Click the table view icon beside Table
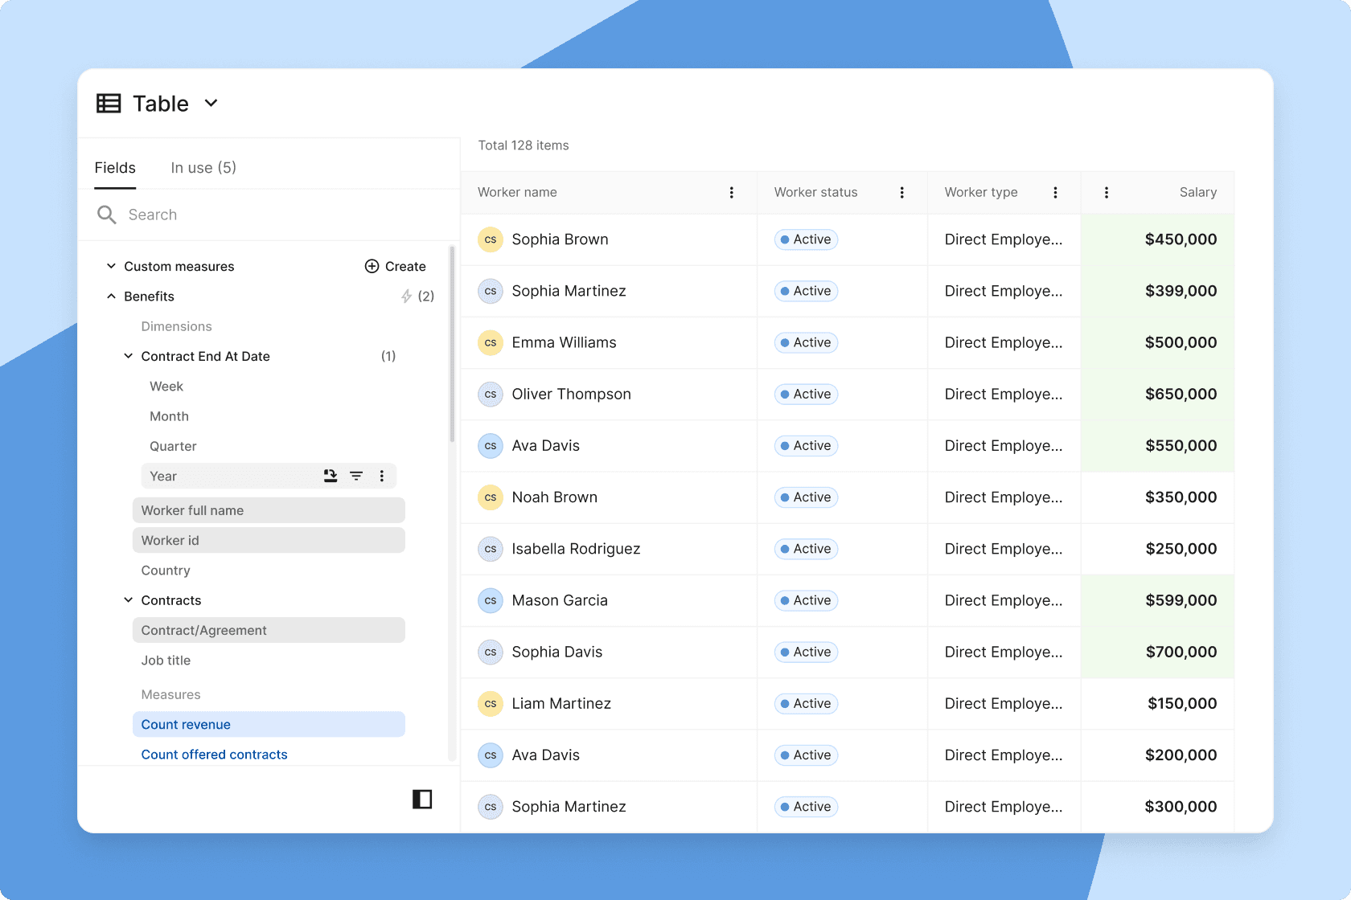 tap(109, 103)
